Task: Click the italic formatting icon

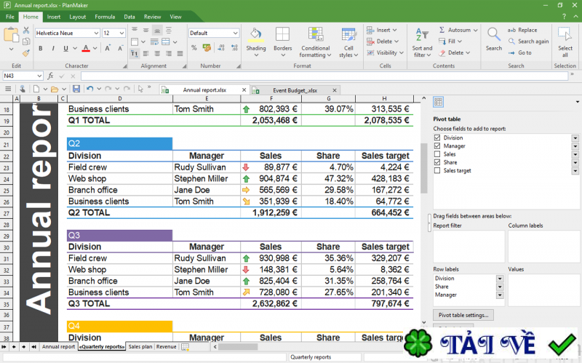Action: pyautogui.click(x=52, y=48)
